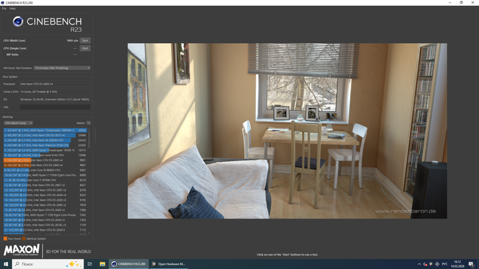Viewport: 479px width, 269px height.
Task: Switch the РУС input language indicator
Action: point(445,264)
